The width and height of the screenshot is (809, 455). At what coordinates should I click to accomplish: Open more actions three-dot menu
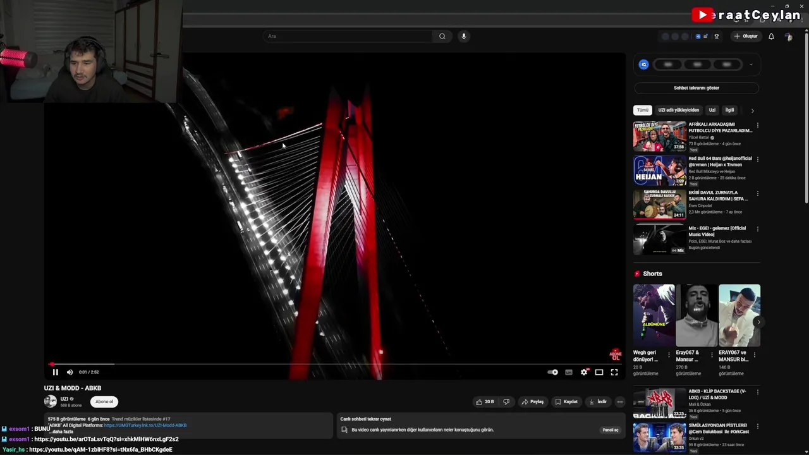point(620,401)
